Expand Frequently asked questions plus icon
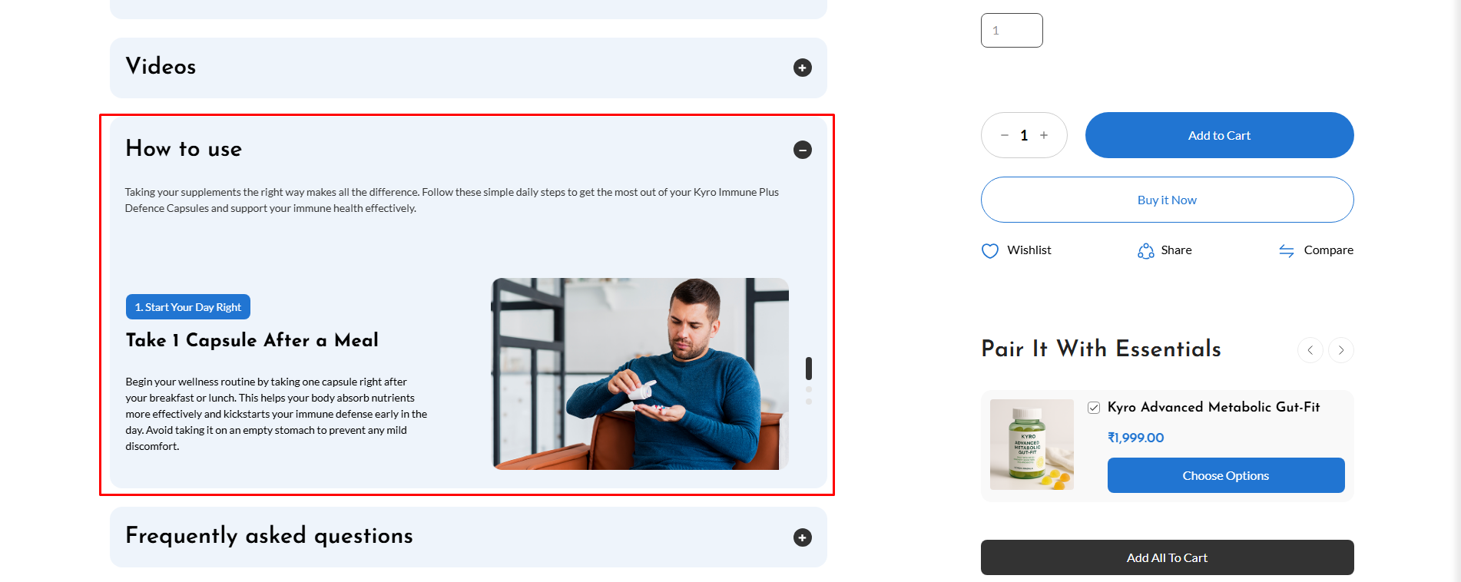The image size is (1461, 582). tap(802, 537)
